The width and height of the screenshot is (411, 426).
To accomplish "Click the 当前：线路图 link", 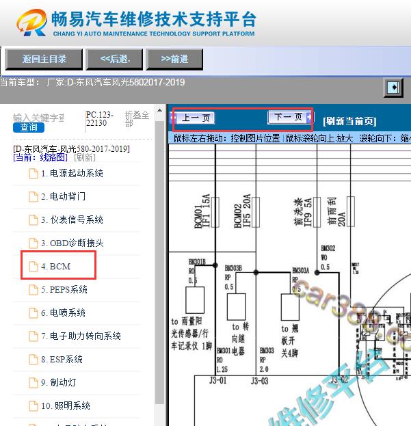I will click(40, 157).
